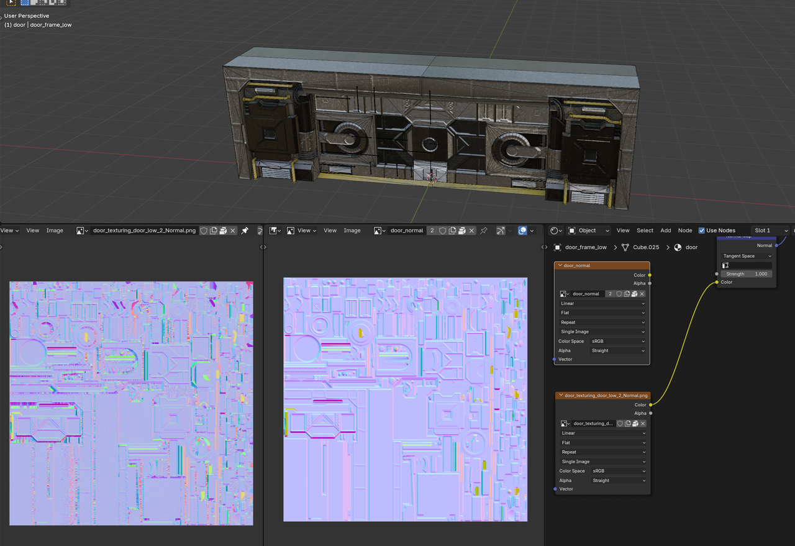Open the Add menu in node editor
This screenshot has width=795, height=546.
click(665, 230)
